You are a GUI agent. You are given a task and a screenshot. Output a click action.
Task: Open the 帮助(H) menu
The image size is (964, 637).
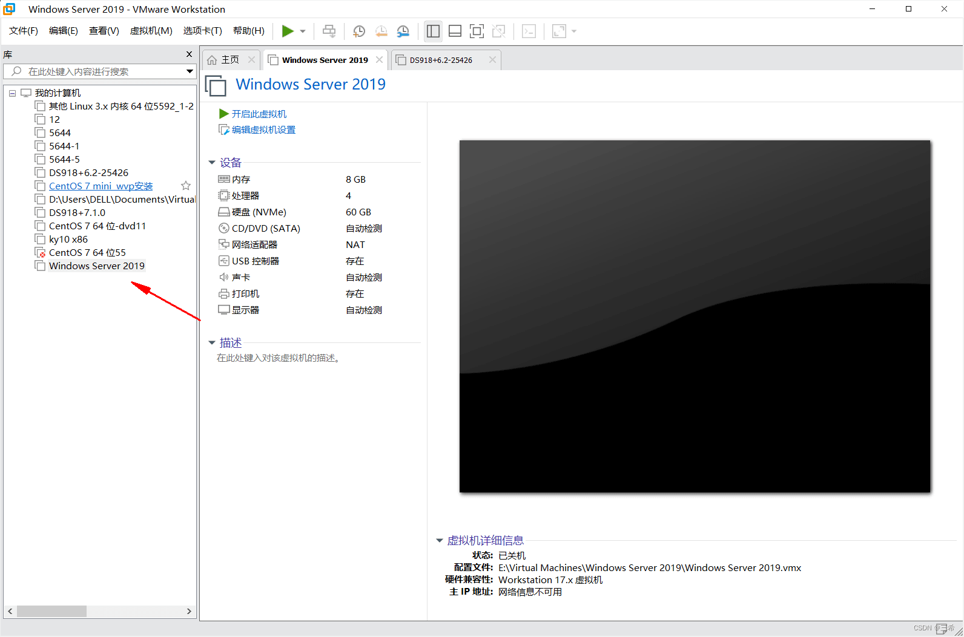[248, 31]
